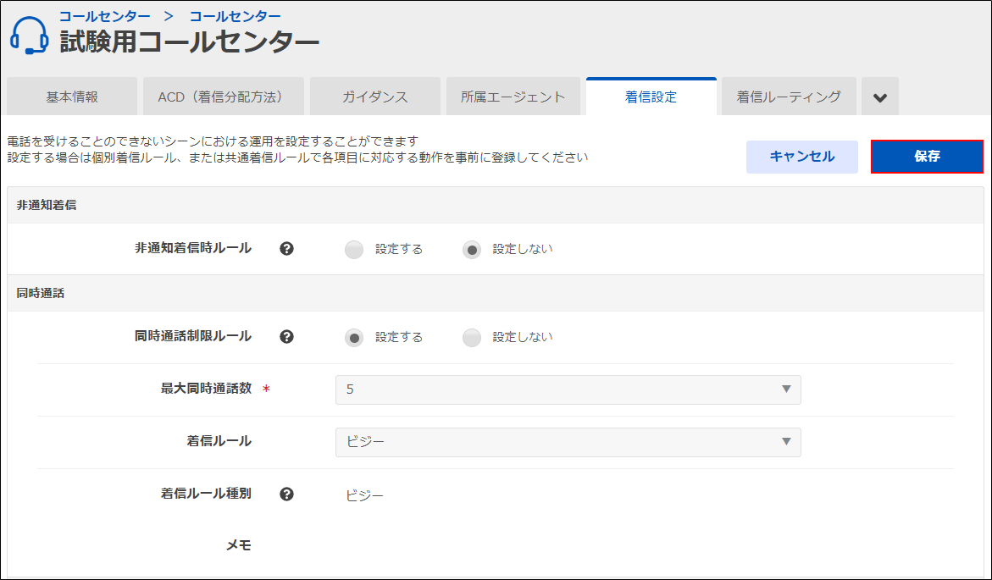Select the active 着信設定 tab
The width and height of the screenshot is (992, 580).
(651, 97)
